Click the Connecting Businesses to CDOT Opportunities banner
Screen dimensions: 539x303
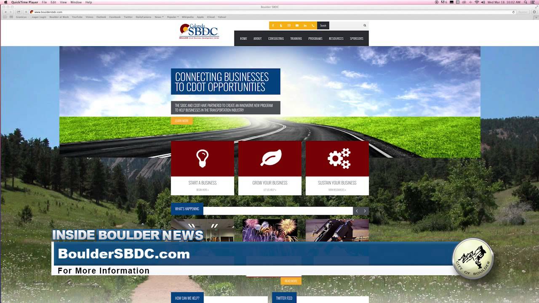[x=226, y=82]
